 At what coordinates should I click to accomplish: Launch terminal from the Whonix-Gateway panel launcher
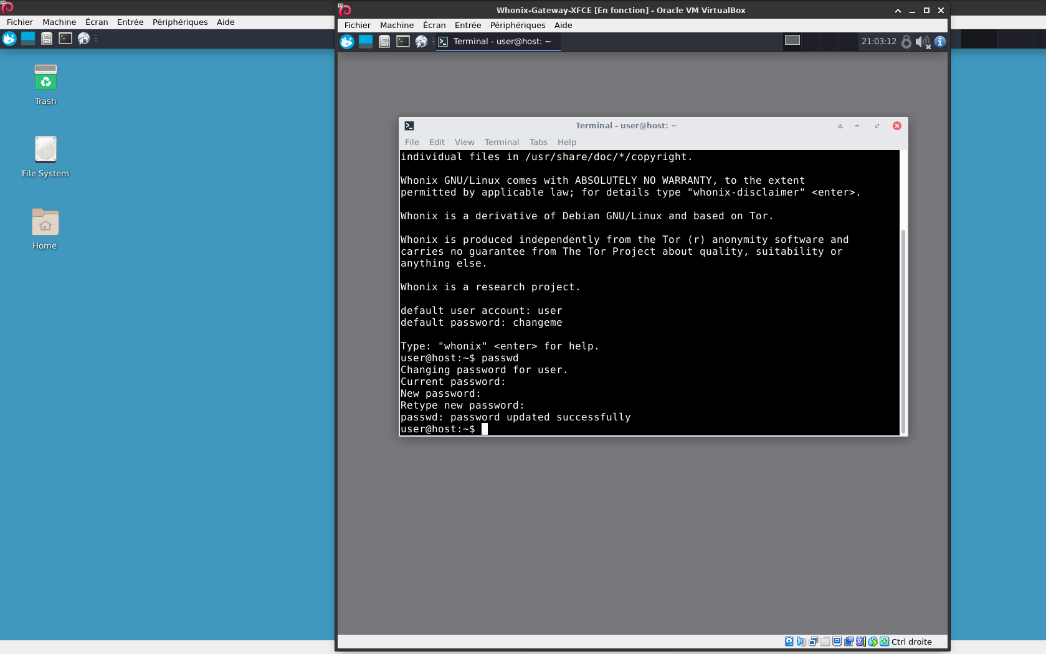click(x=403, y=41)
